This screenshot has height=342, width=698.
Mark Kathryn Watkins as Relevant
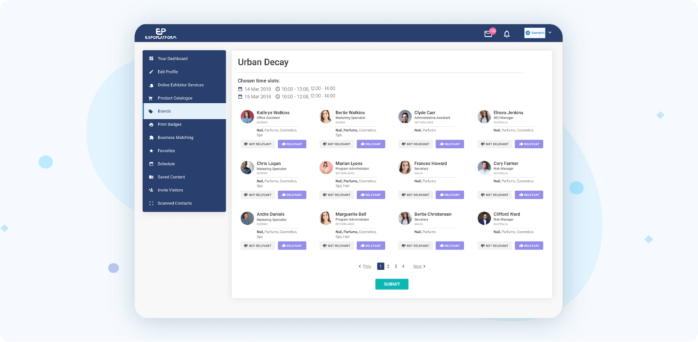[292, 144]
